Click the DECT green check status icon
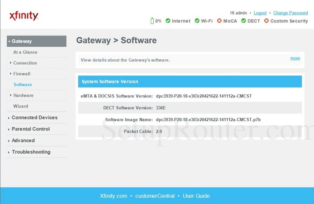 [x=243, y=21]
